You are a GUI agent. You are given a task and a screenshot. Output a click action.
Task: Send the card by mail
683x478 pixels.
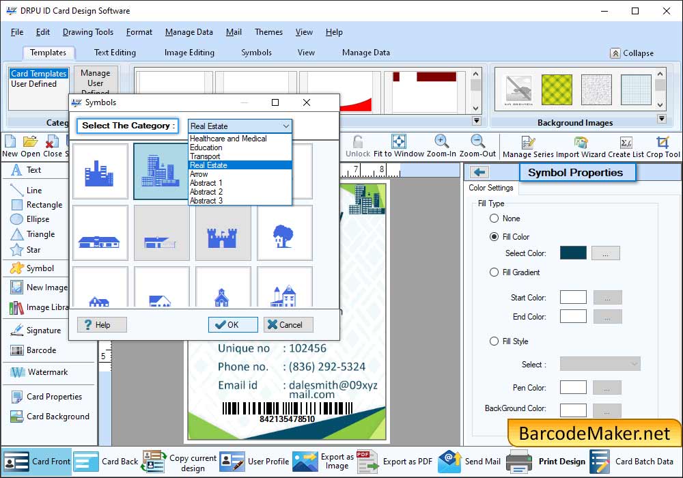[469, 462]
